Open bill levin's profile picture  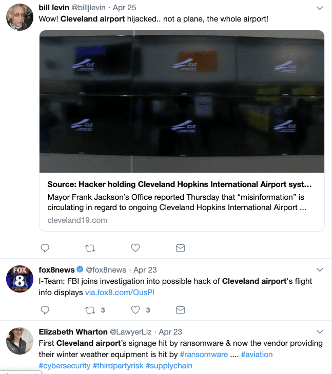click(x=19, y=17)
